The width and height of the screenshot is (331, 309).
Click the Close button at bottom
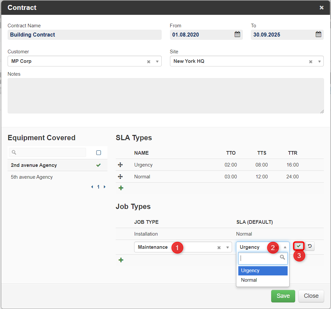[x=311, y=296]
